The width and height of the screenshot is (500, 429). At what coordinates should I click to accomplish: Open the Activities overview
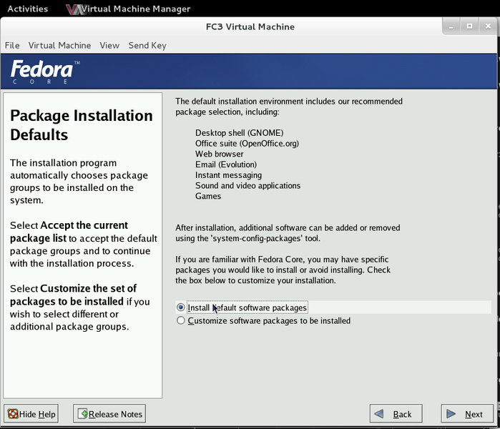click(27, 9)
